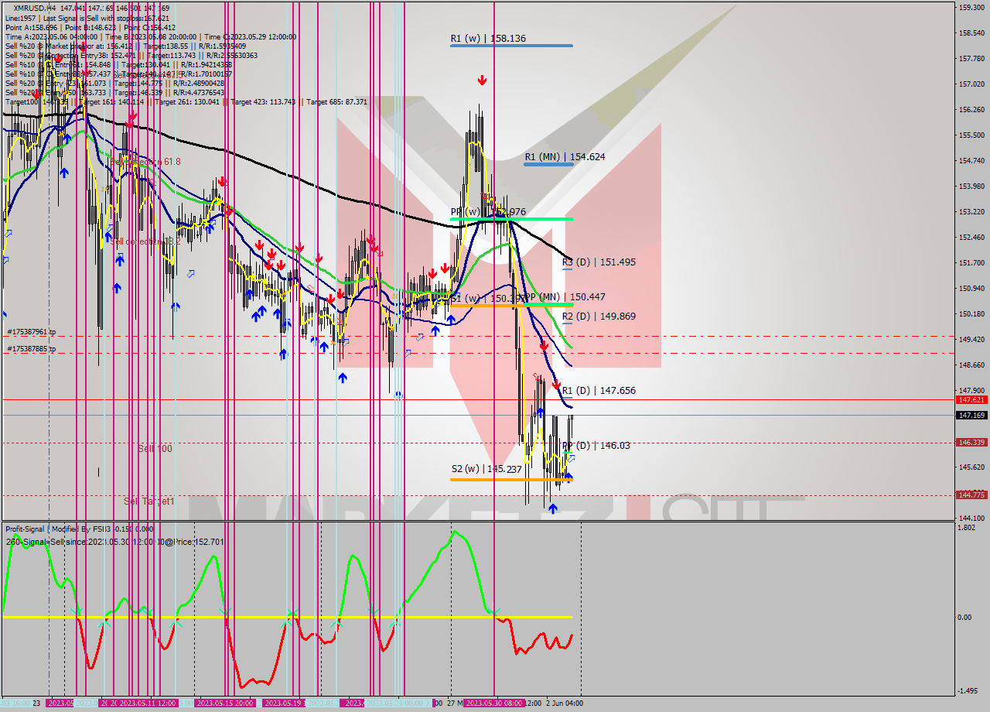Image resolution: width=990 pixels, height=712 pixels.
Task: Click the red 146.339 price tag
Action: 971,443
